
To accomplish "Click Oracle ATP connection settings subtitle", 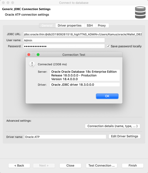I will (27, 15).
